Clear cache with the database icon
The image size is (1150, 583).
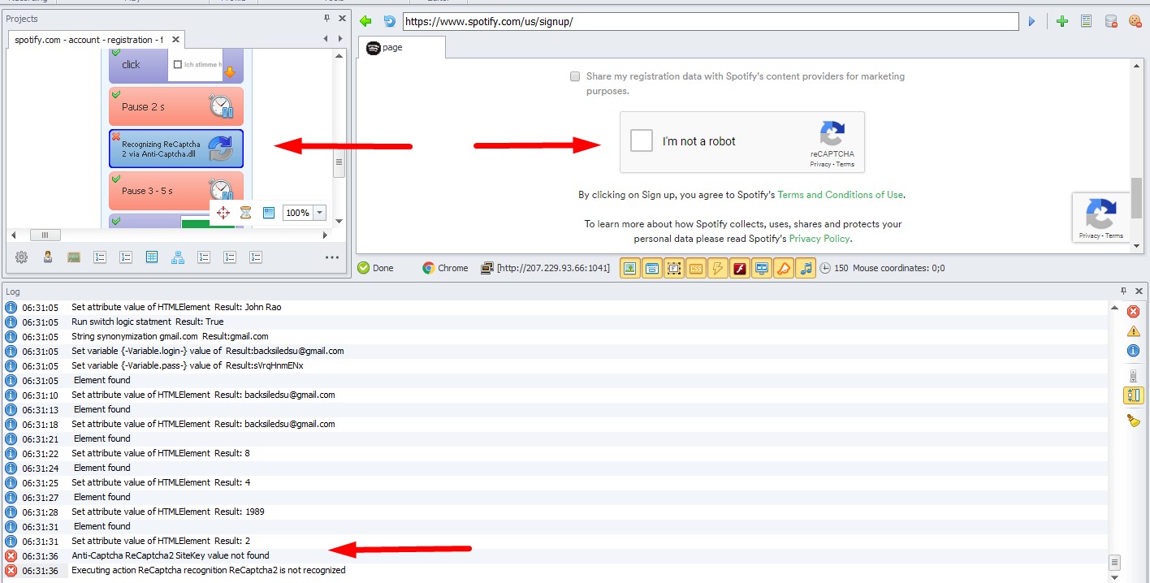click(x=1110, y=22)
